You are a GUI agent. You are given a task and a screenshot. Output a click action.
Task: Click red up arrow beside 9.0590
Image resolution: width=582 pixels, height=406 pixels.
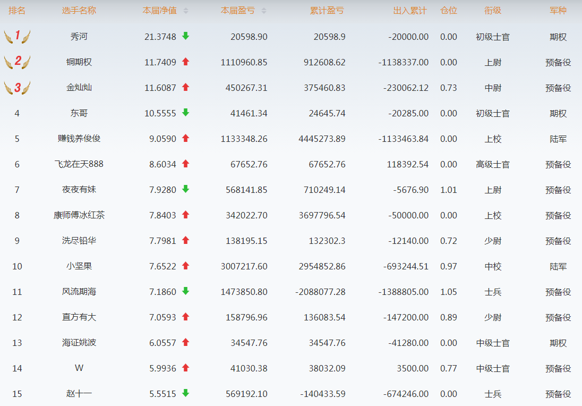point(185,138)
